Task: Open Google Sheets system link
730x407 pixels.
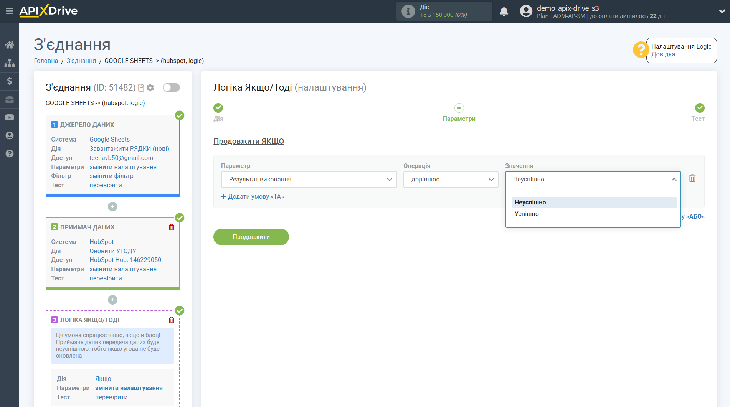Action: click(109, 139)
